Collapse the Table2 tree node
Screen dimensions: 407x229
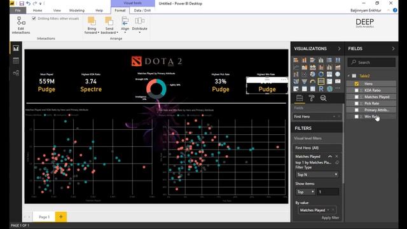point(348,76)
